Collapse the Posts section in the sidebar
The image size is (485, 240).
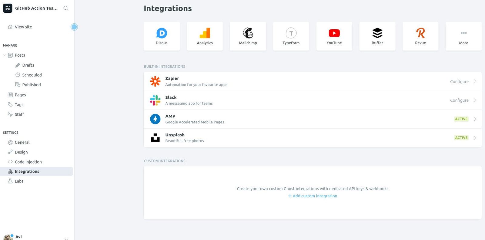5,55
